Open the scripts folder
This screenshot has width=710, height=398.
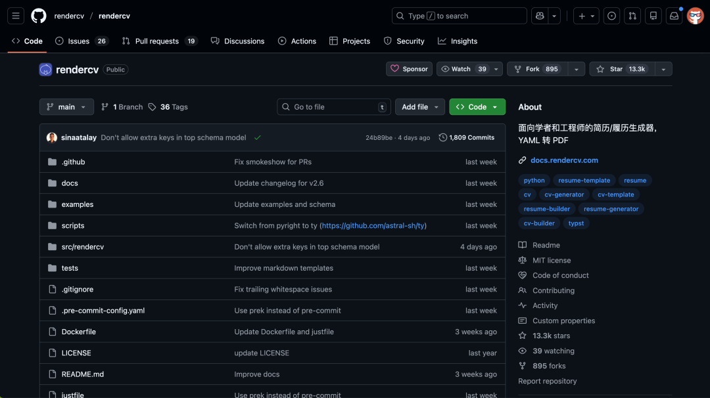(73, 226)
